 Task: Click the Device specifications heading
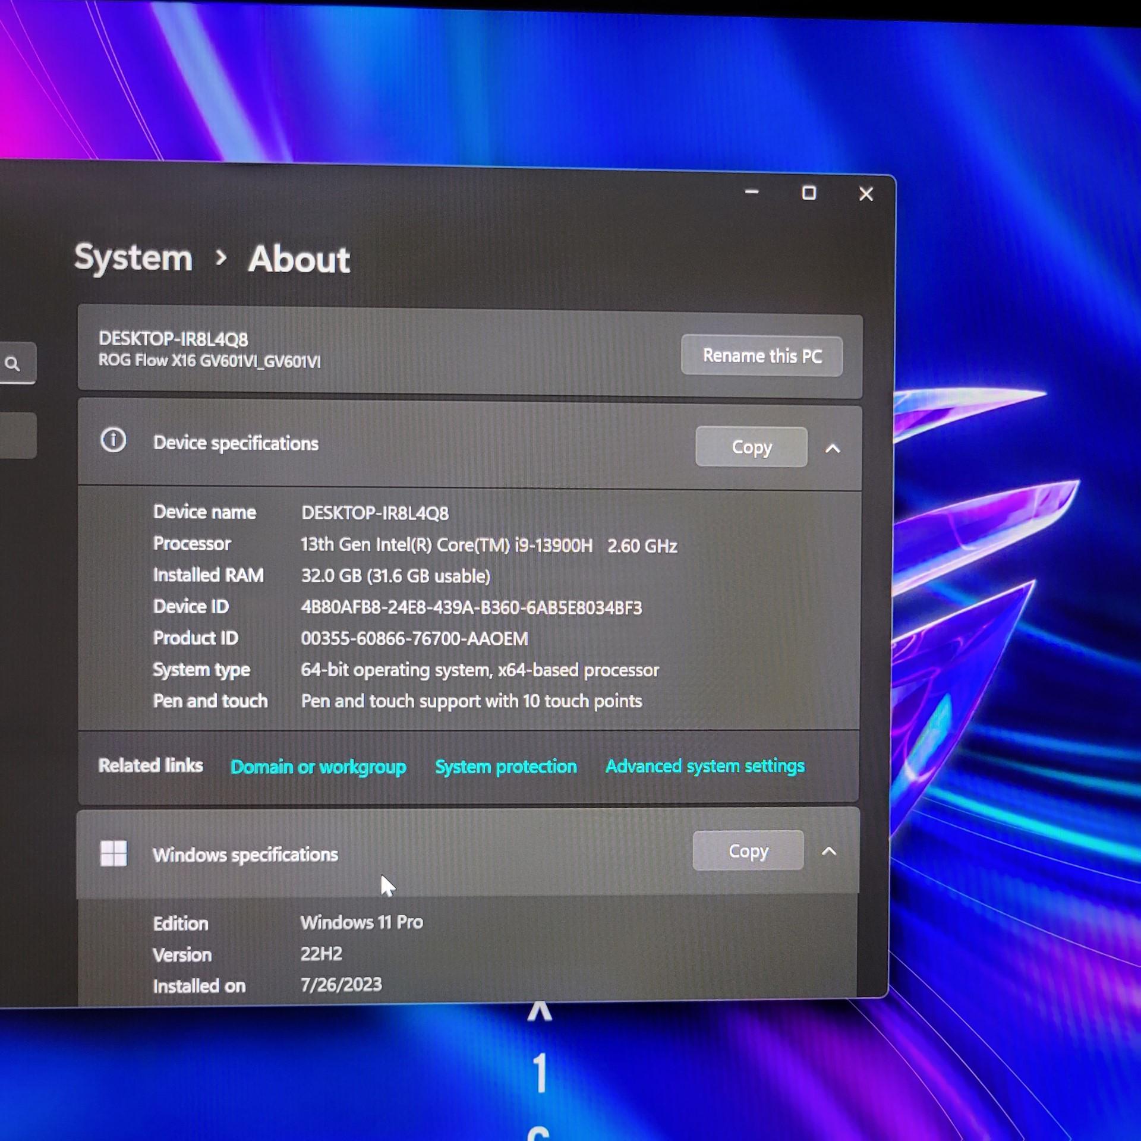pos(236,443)
